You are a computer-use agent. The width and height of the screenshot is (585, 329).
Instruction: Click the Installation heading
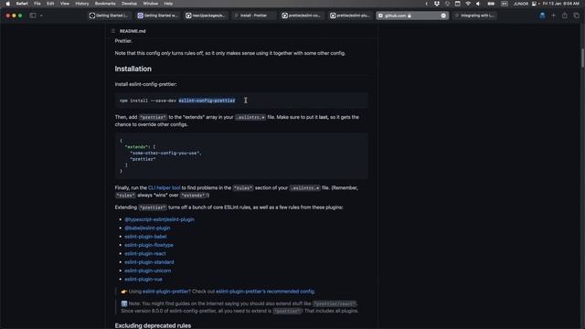(x=133, y=69)
